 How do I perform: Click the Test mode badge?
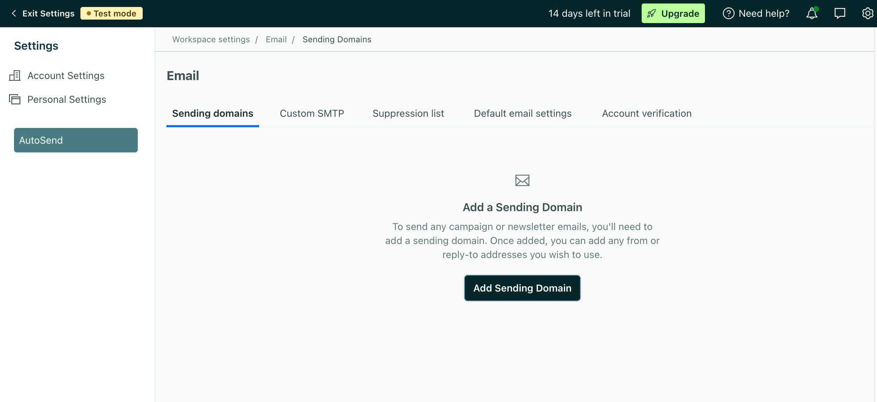click(x=112, y=14)
